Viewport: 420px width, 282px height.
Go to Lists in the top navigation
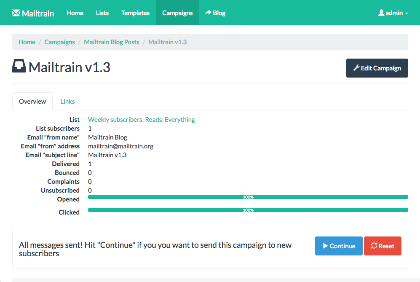pyautogui.click(x=102, y=13)
